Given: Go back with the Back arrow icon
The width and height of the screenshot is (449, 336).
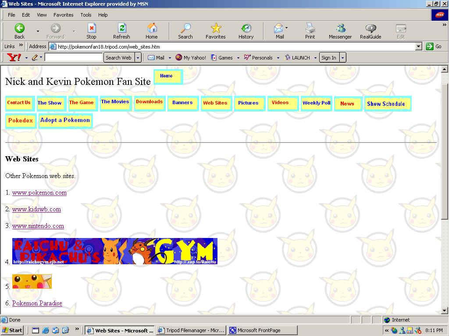Looking at the screenshot, I should pos(19,28).
